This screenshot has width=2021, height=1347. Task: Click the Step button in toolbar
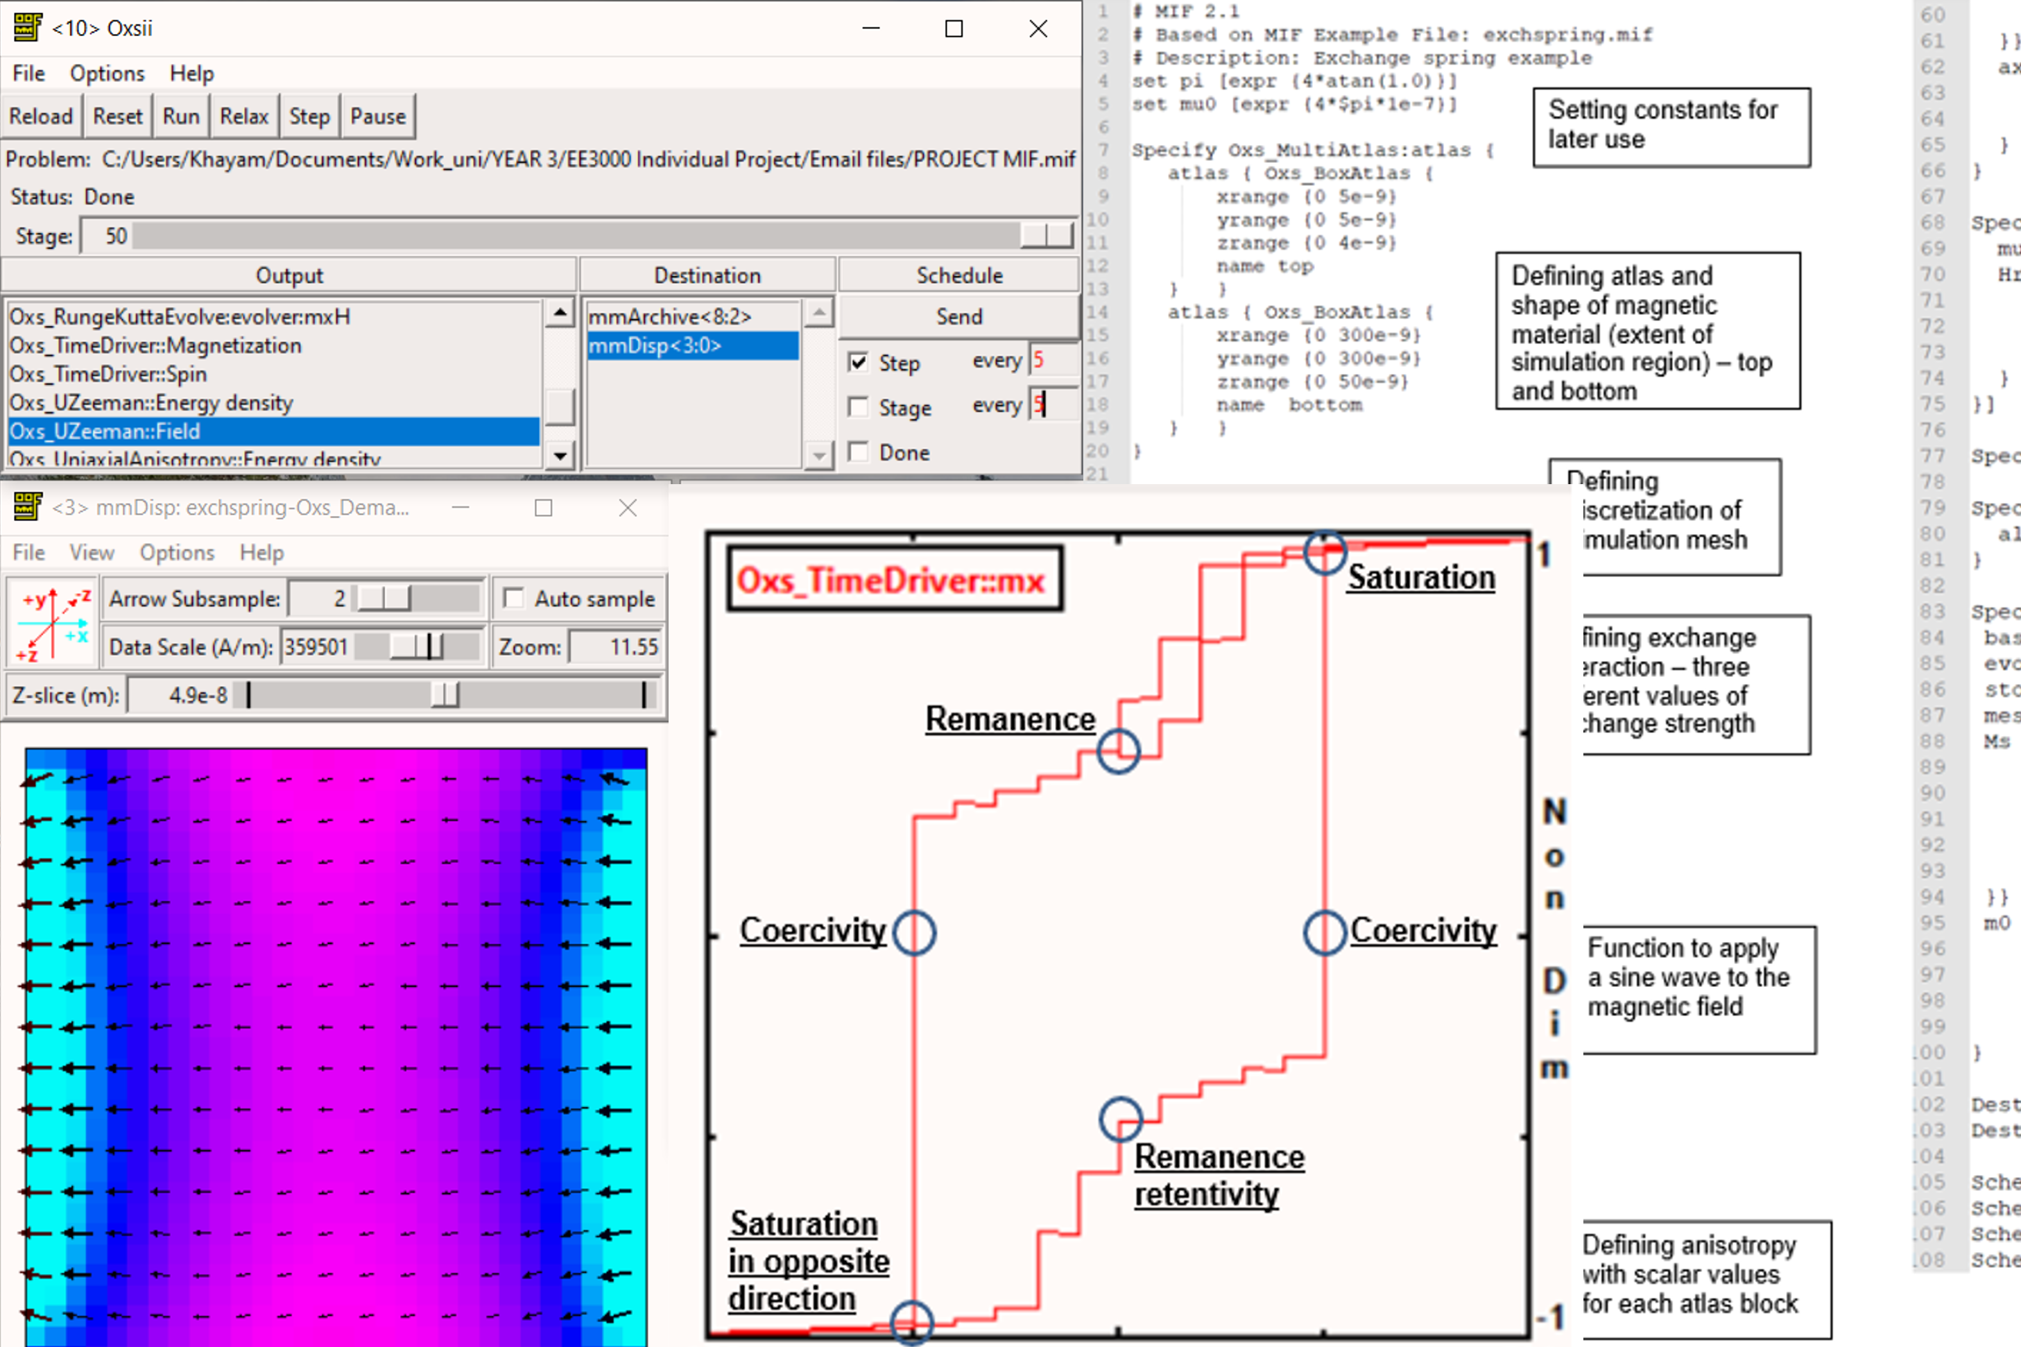point(309,116)
